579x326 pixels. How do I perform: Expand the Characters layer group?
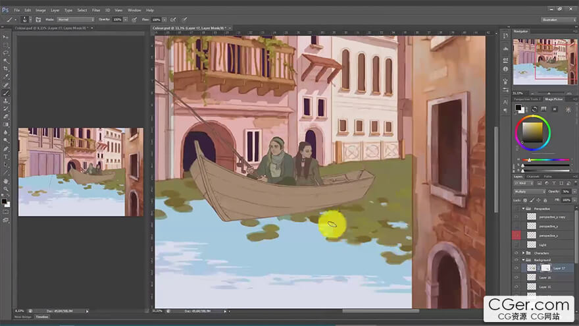[524, 253]
